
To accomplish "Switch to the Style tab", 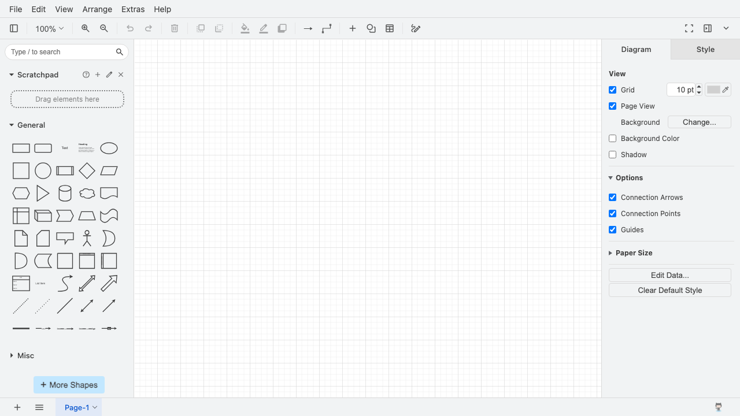I will 705,49.
